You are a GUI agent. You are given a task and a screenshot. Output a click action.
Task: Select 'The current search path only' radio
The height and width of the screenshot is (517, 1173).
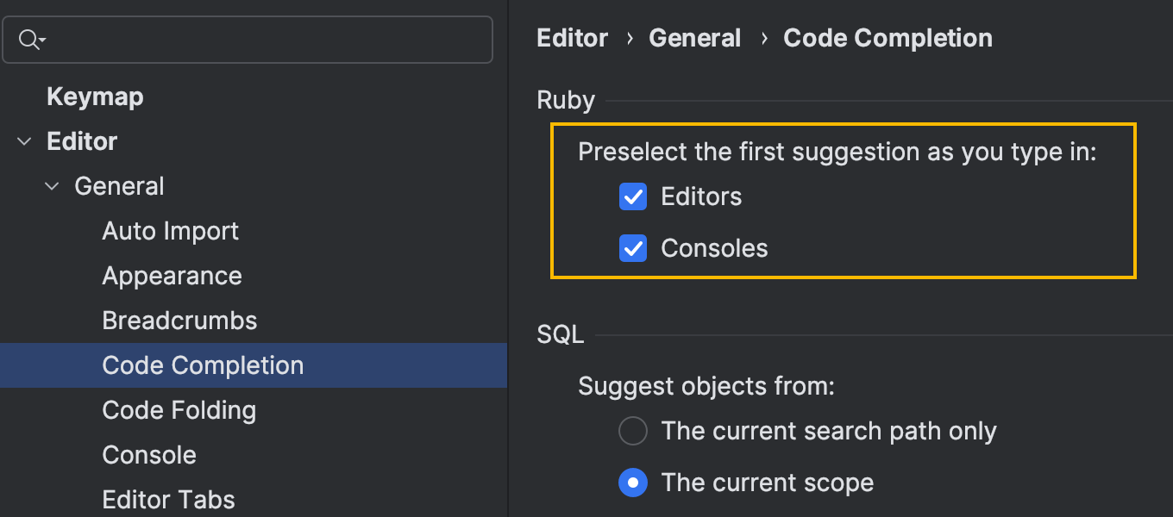(x=633, y=431)
